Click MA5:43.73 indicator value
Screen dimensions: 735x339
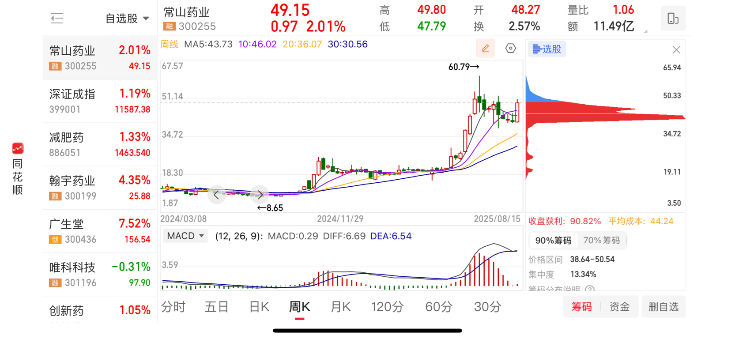pos(208,44)
